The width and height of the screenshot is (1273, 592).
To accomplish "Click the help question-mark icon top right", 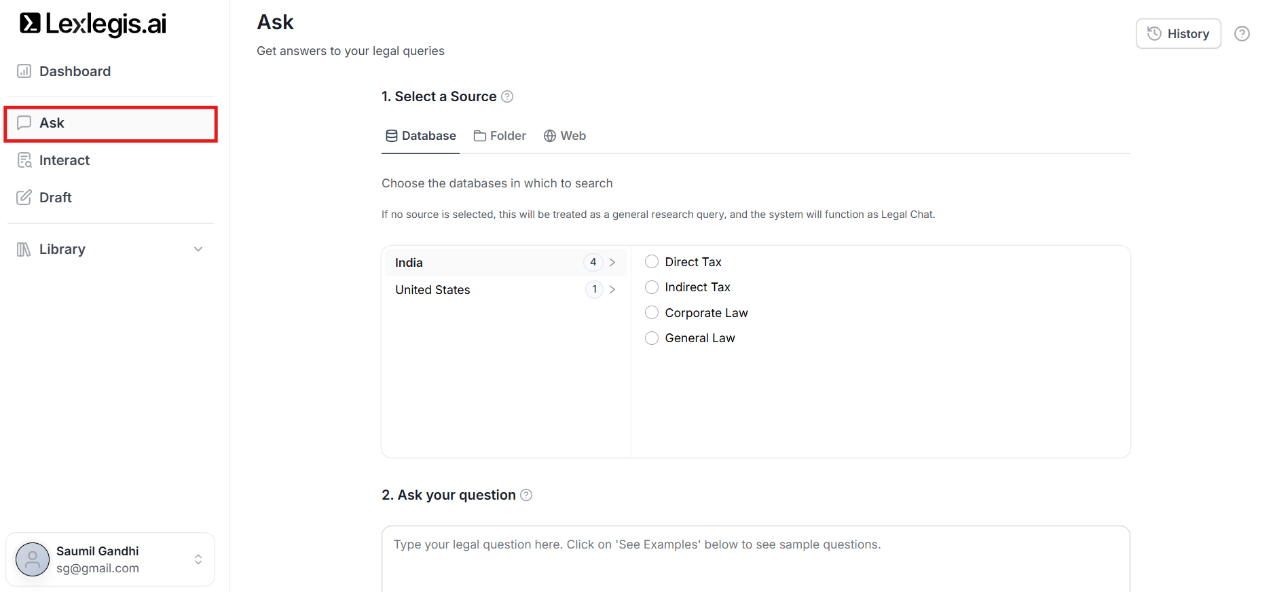I will 1242,34.
